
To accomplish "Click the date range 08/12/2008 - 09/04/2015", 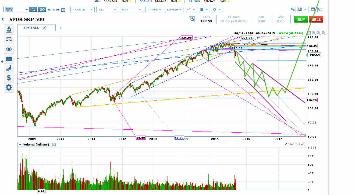I will click(254, 33).
